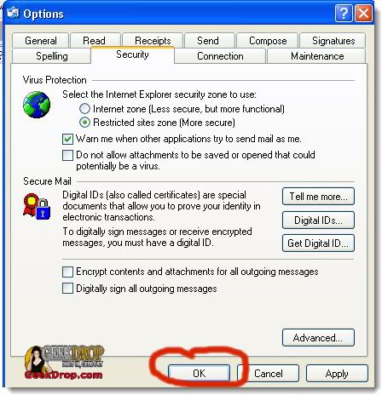Viewport: 382px width, 395px height.
Task: Uncheck Warn me when other applications send mail
Action: tap(67, 139)
